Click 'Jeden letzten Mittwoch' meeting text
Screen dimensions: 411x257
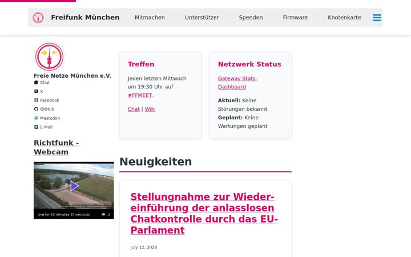(x=157, y=78)
